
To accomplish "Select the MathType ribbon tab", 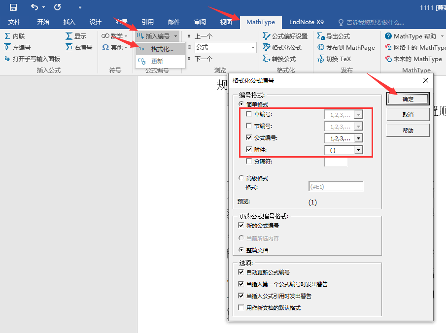I will click(261, 22).
